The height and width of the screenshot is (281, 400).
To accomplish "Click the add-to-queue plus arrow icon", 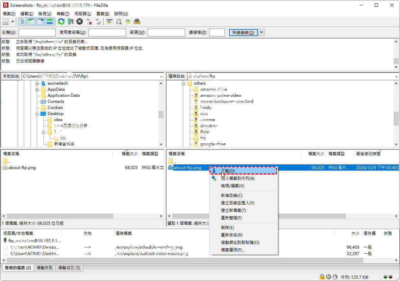I will coord(214,178).
